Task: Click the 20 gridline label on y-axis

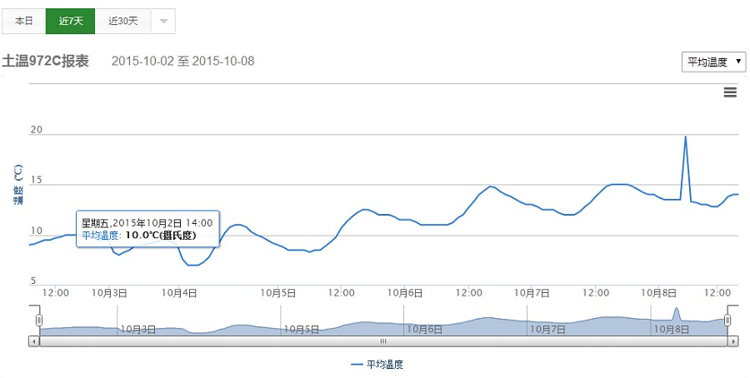Action: [x=37, y=130]
